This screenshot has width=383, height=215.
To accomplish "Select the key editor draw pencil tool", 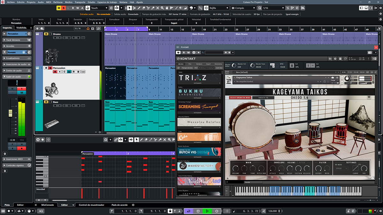I will [141, 140].
